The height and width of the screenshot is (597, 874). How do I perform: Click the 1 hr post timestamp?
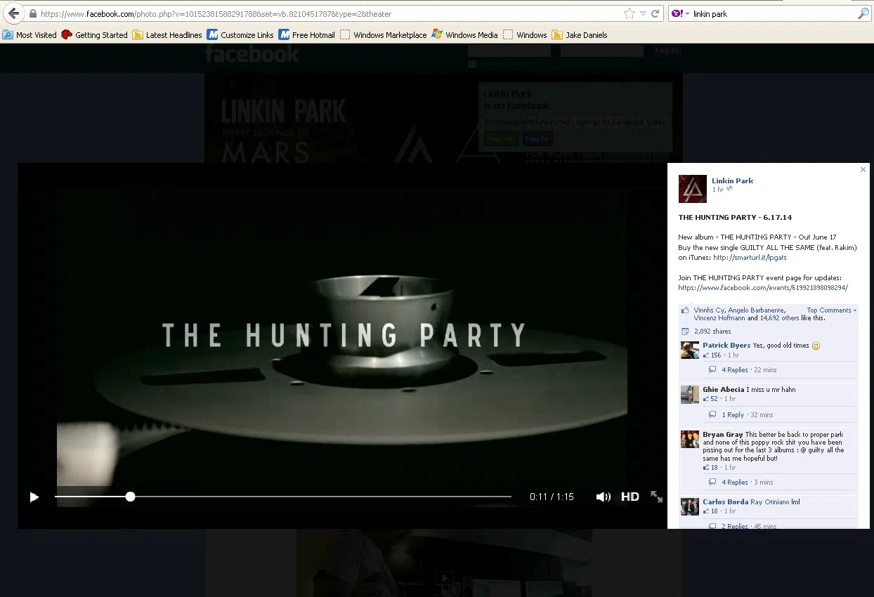[717, 190]
